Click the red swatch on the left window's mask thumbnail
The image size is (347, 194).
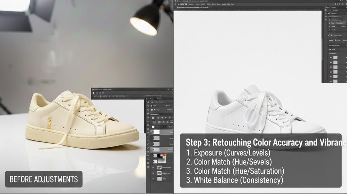click(164, 155)
